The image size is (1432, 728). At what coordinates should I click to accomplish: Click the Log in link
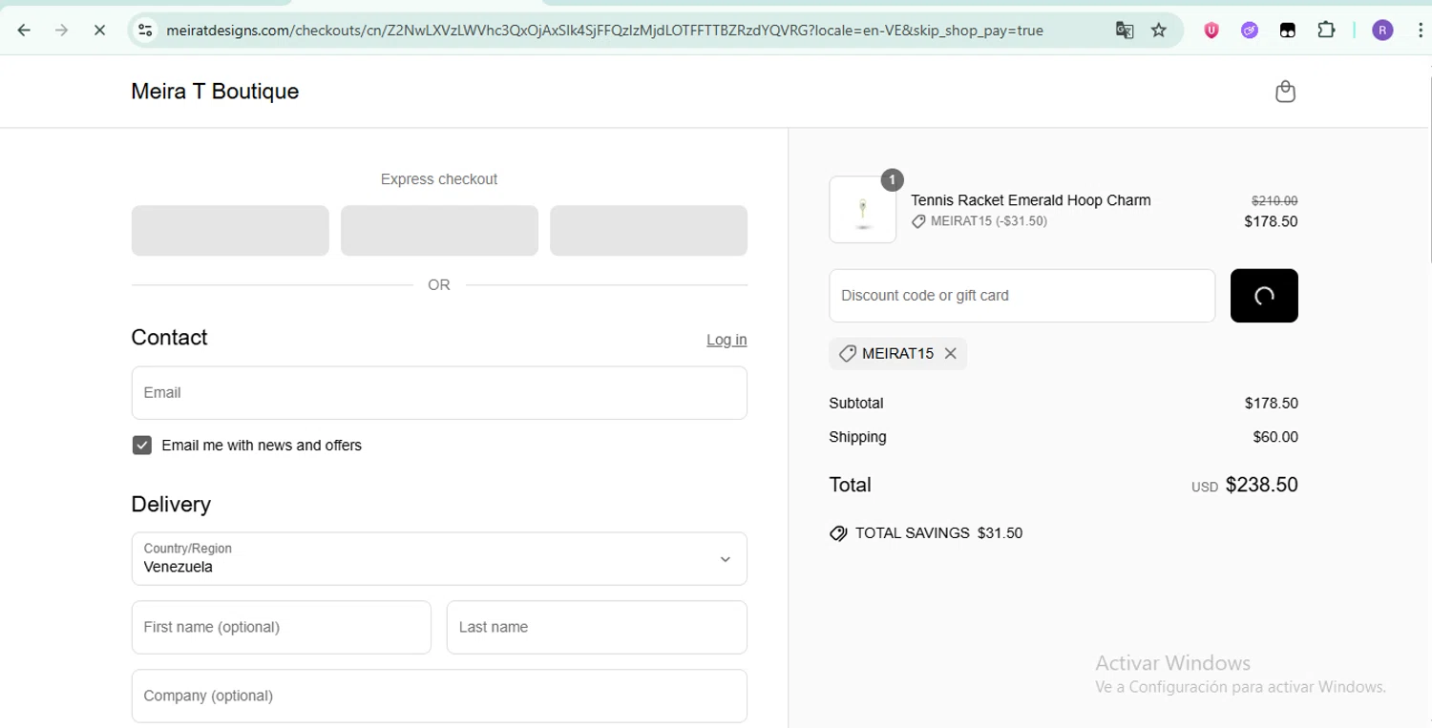[727, 340]
